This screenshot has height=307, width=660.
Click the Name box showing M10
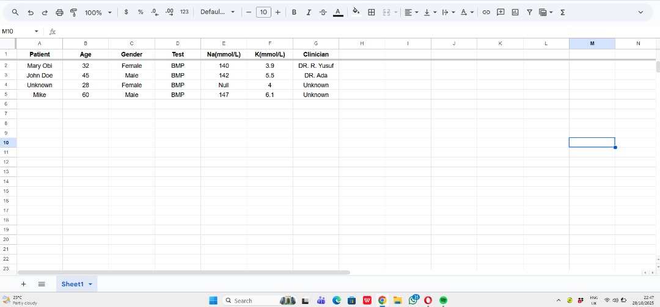[16, 32]
